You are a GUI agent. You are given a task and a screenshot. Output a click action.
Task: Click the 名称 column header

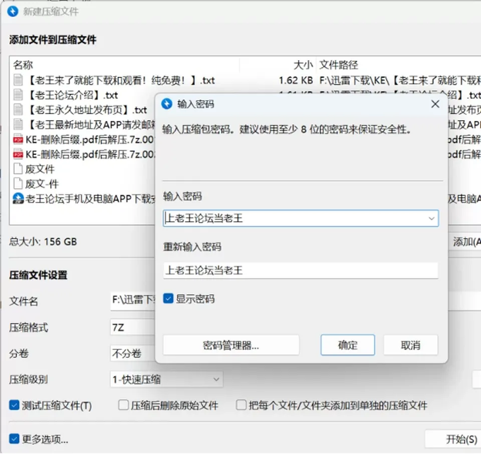pos(23,65)
